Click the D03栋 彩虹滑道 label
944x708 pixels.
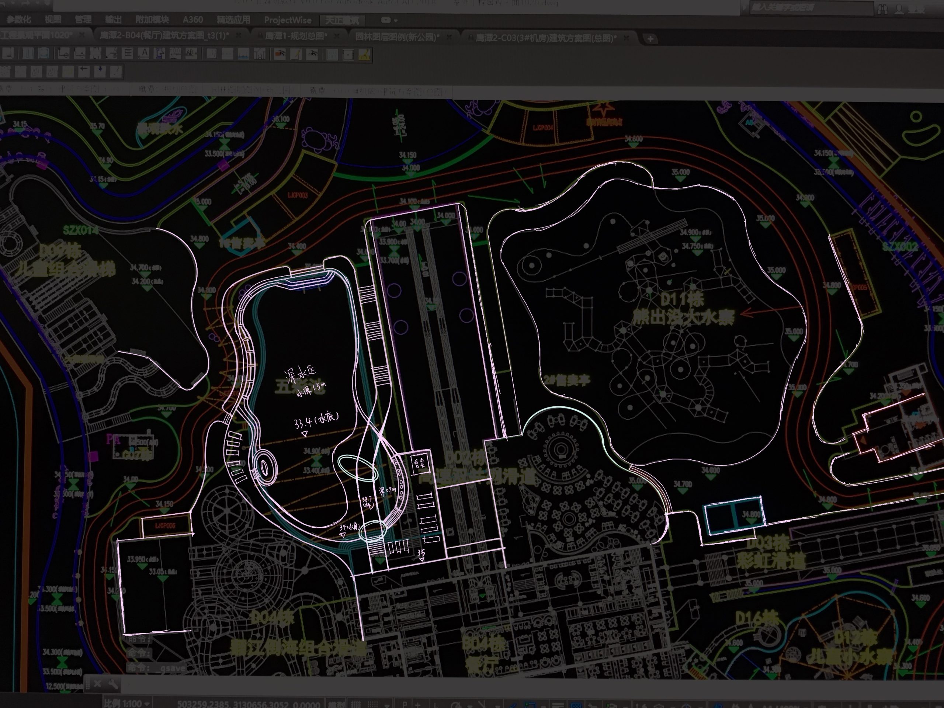click(771, 552)
